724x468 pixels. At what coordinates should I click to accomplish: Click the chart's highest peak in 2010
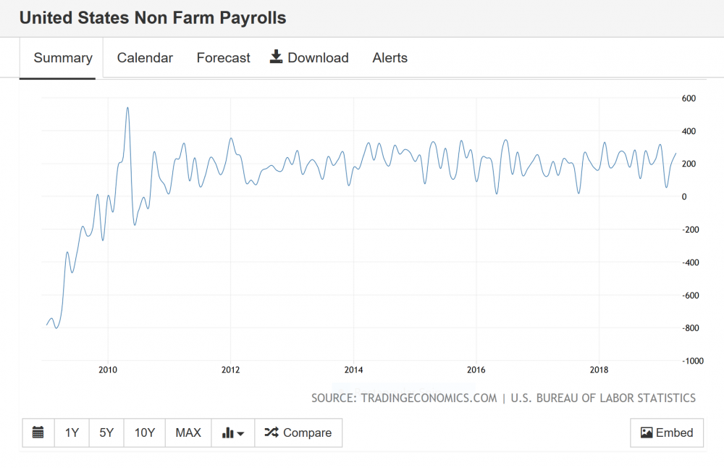127,108
